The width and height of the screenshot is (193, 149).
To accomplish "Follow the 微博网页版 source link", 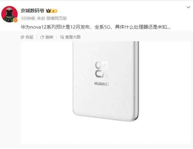I will pos(57,18).
